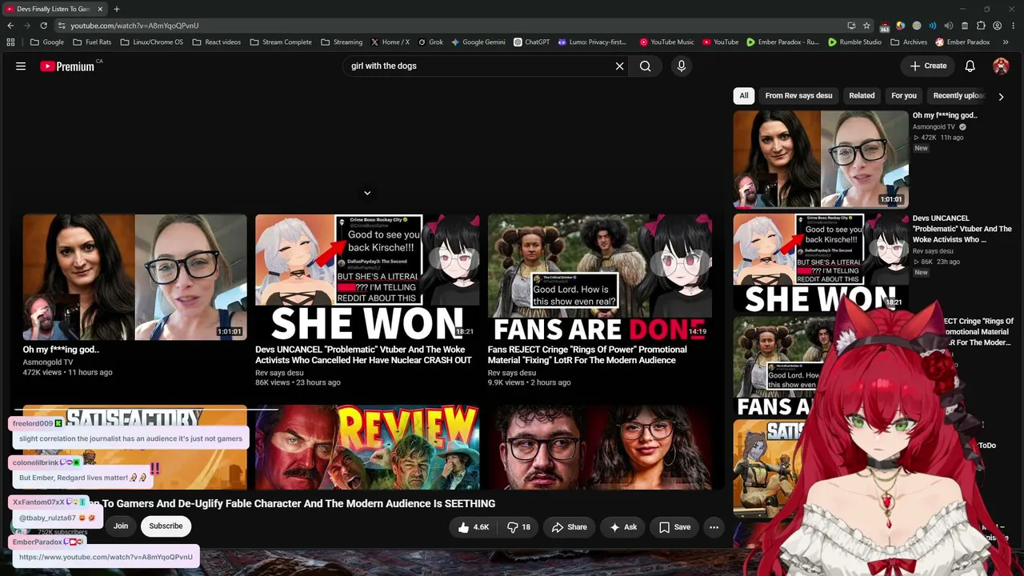The image size is (1024, 576).
Task: Select the 'From Rev says desu' chip
Action: click(x=798, y=96)
